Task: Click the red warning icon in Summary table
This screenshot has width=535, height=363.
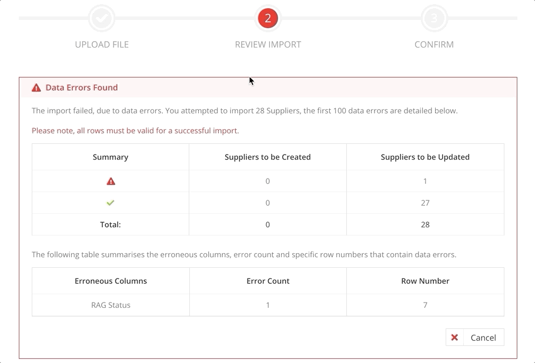Action: point(111,181)
